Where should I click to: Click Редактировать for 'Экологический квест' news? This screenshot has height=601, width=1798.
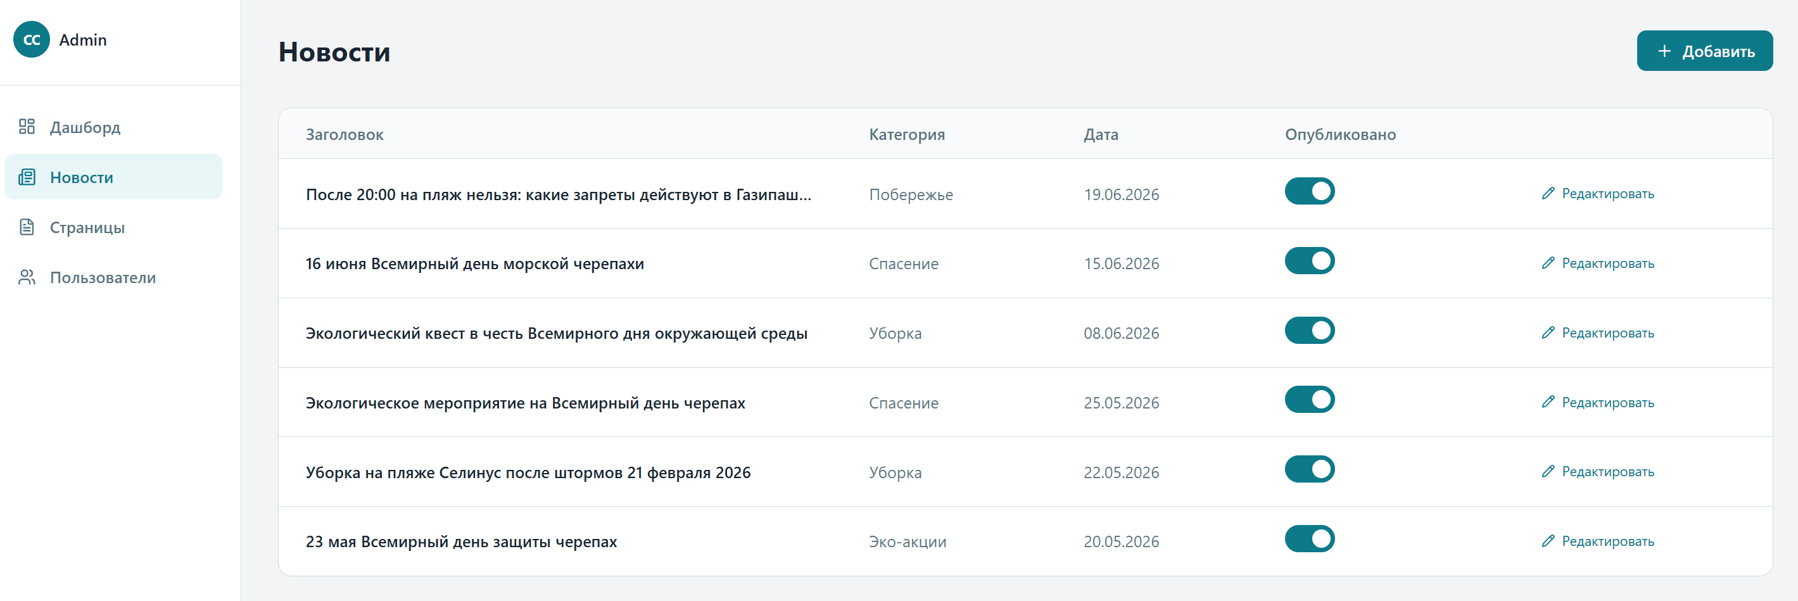1598,332
